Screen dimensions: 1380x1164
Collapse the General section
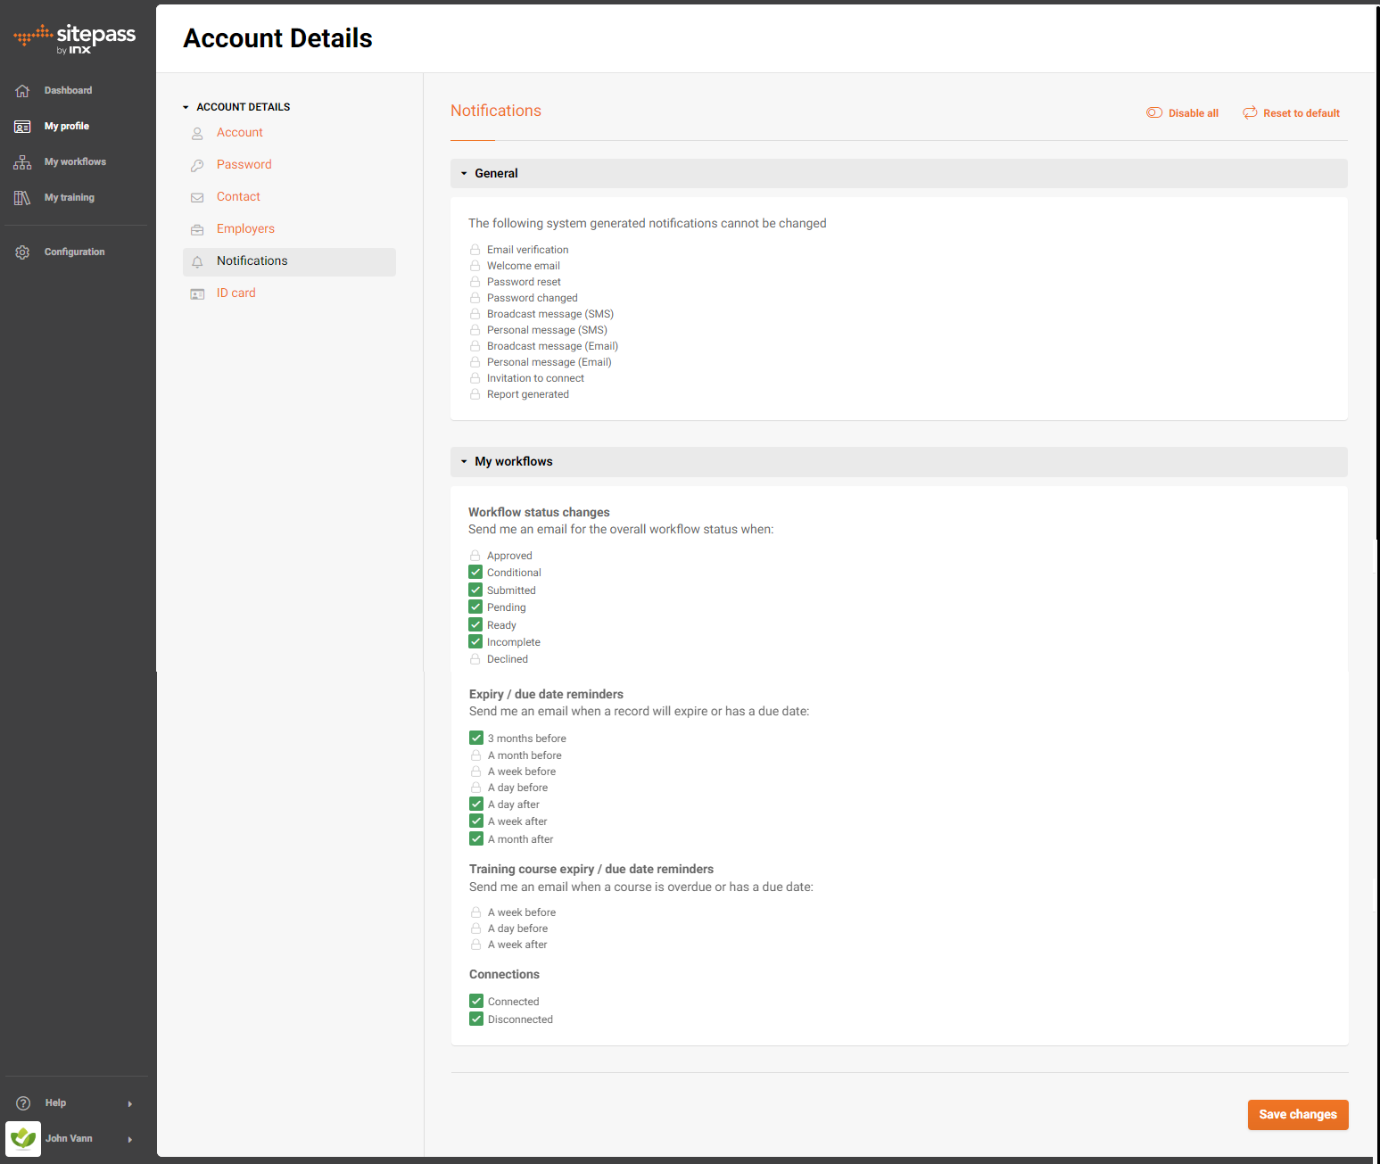click(x=898, y=173)
